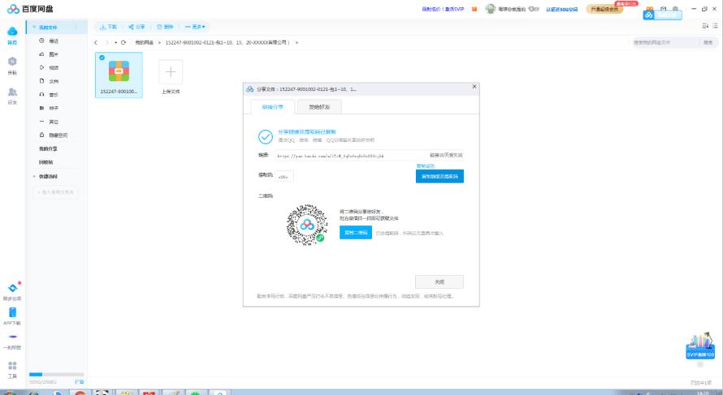This screenshot has width=723, height=395.
Task: Click the Close (关闭) button in dialog
Action: (439, 281)
